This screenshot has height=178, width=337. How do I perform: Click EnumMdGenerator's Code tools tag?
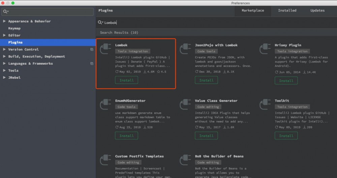[x=127, y=107]
